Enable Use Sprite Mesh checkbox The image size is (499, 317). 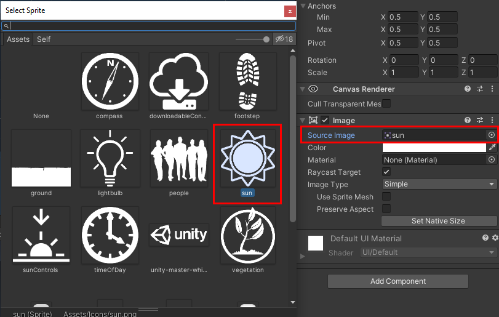click(x=386, y=197)
